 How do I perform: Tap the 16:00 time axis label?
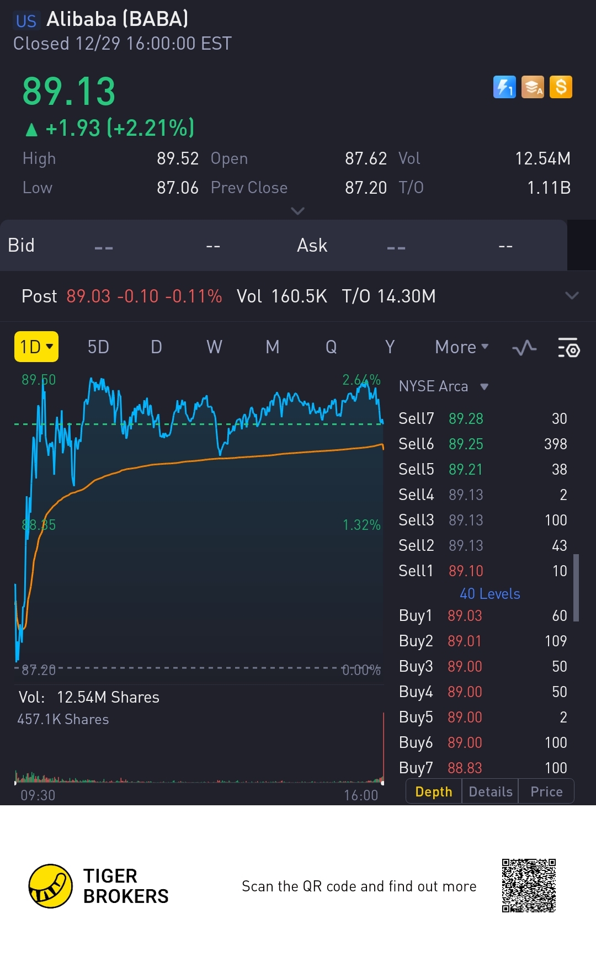(361, 795)
